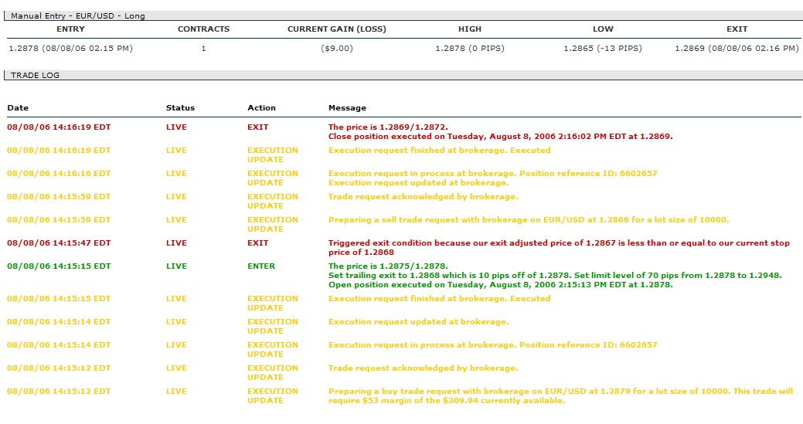Click red EXIT action at 14:15:47
The height and width of the screenshot is (424, 803).
(257, 243)
